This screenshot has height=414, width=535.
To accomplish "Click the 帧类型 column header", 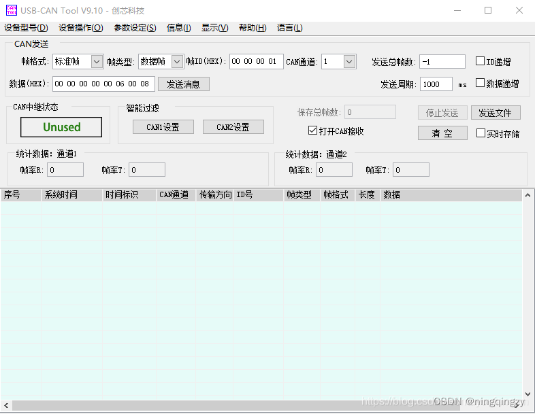I will 302,195.
